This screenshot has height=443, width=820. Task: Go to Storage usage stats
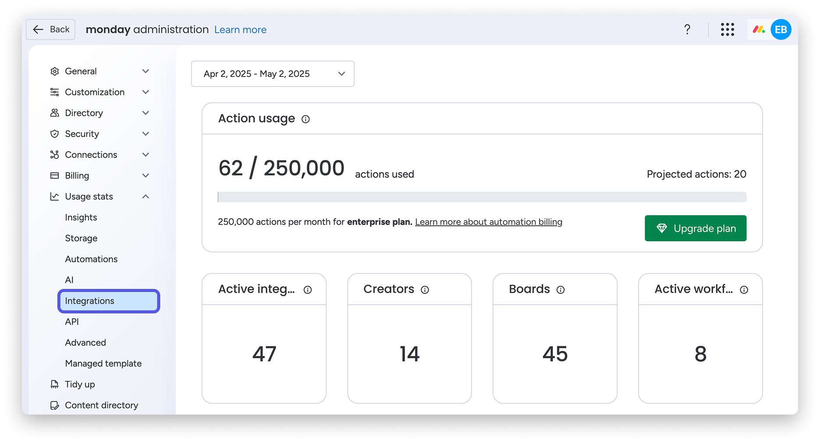(x=81, y=238)
